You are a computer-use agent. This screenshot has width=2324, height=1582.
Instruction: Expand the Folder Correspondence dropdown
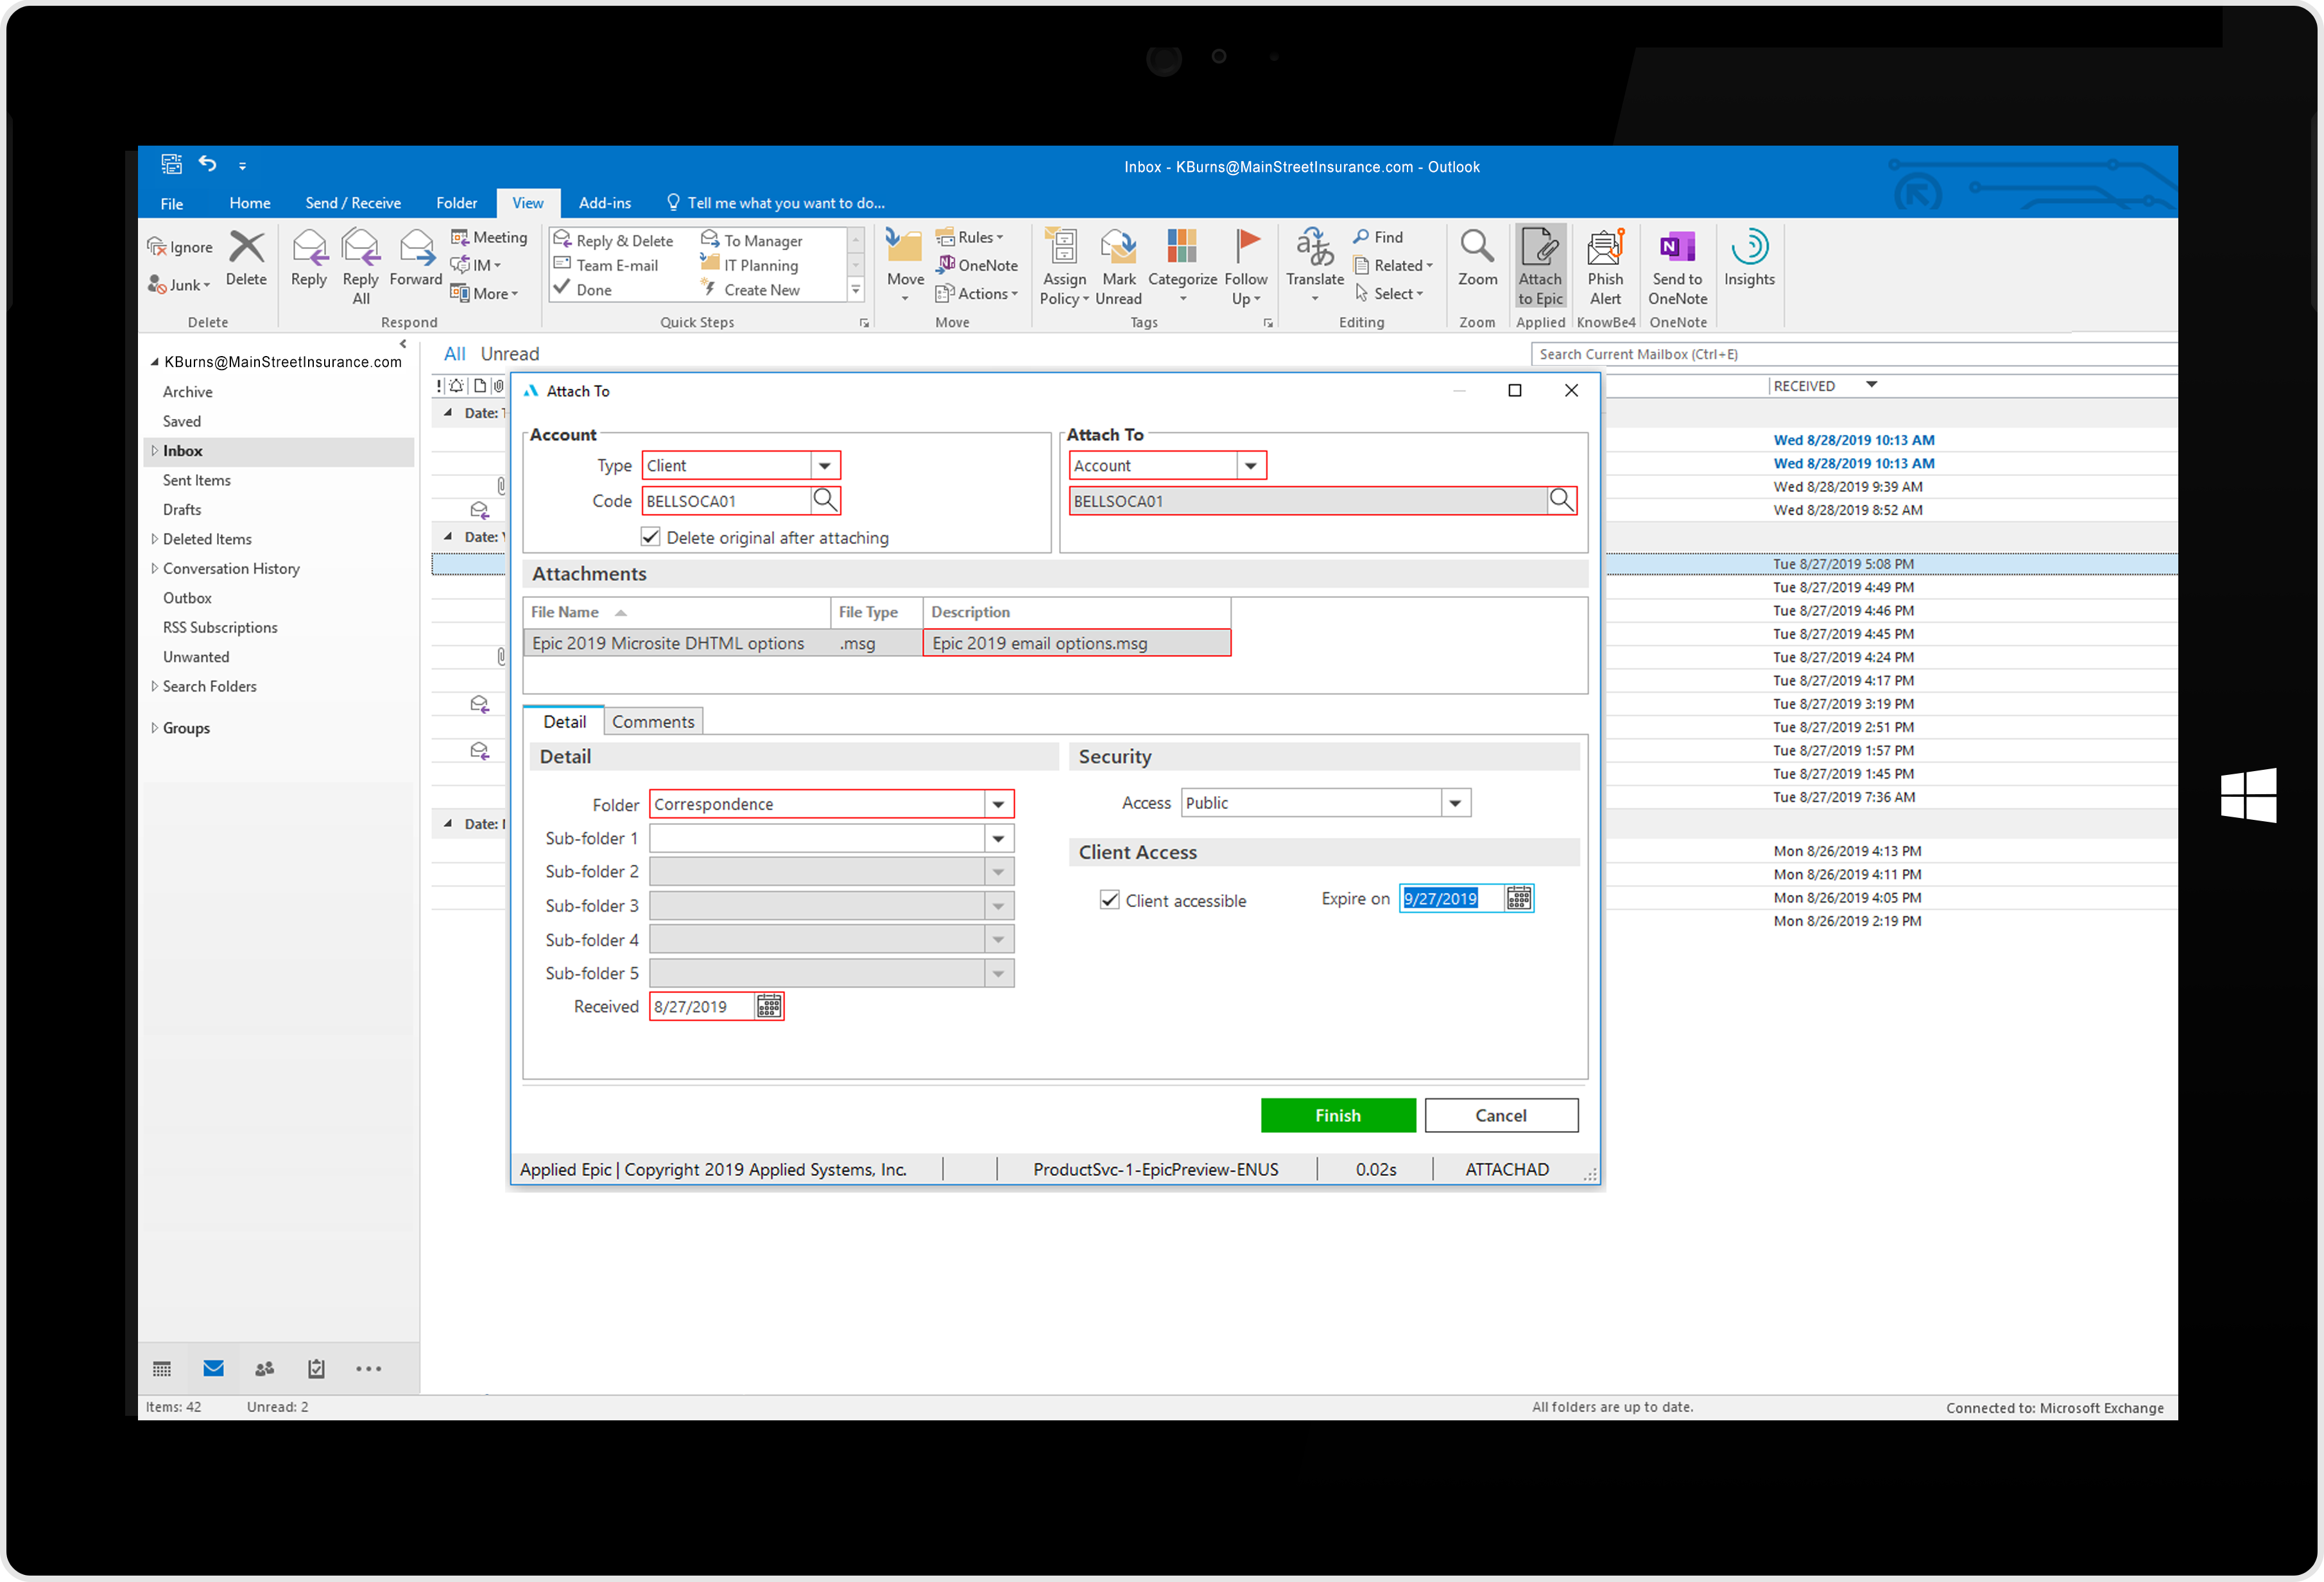[x=997, y=804]
